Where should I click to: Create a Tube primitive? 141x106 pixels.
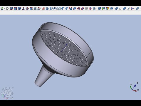click(x=31, y=9)
